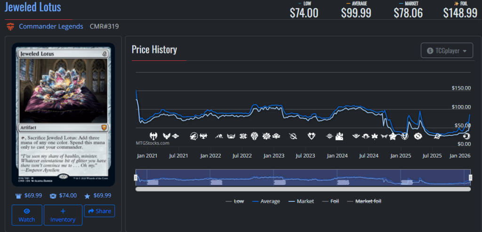Toggle the Average series in chart legend
The image size is (482, 232).
pos(266,201)
